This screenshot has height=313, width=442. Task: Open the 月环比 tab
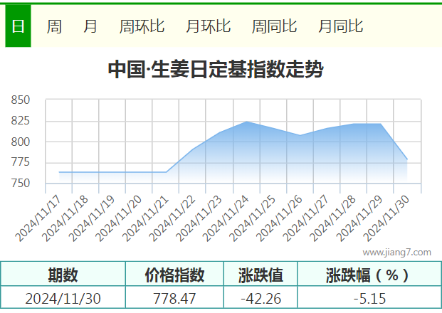209,26
